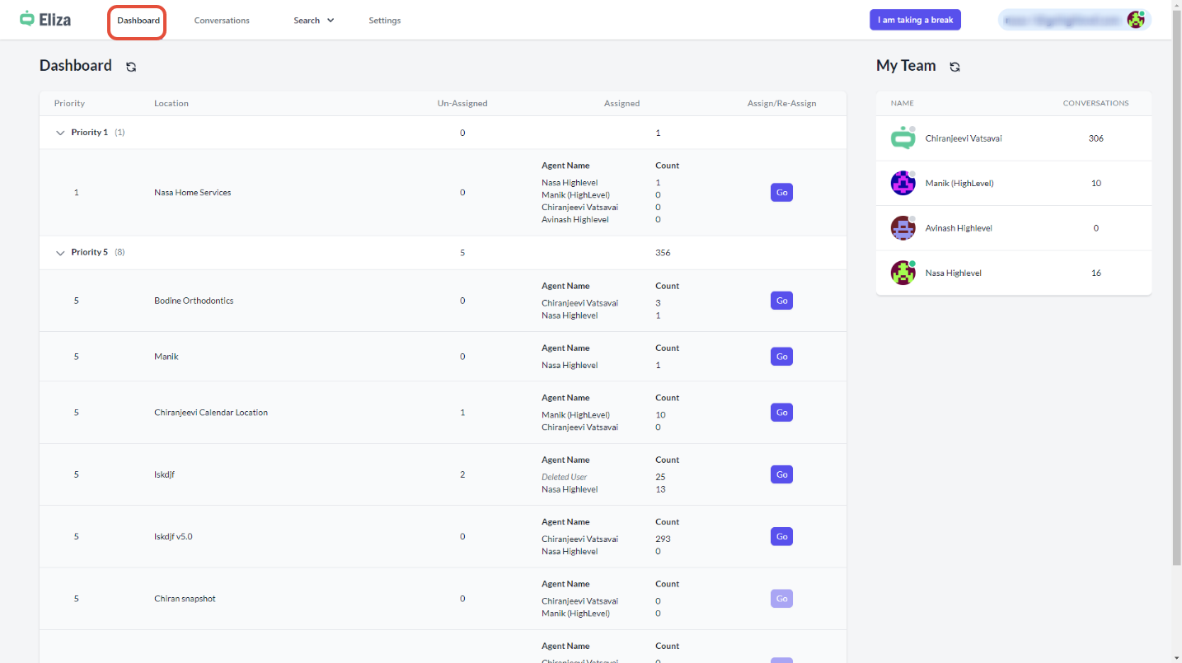This screenshot has width=1182, height=663.
Task: Click Manik (HighLevel) avatar icon
Action: 903,183
